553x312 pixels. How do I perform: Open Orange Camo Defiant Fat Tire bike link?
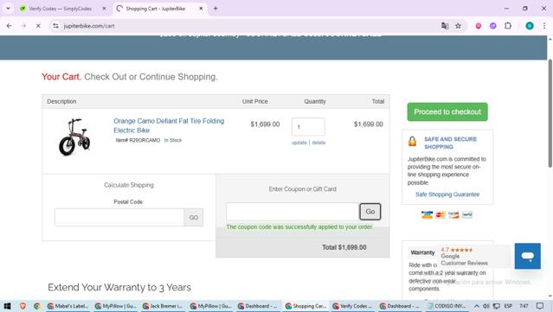point(169,125)
